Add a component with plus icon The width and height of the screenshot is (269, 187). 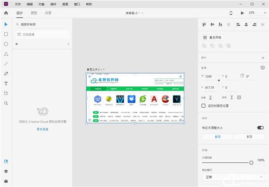263,58
